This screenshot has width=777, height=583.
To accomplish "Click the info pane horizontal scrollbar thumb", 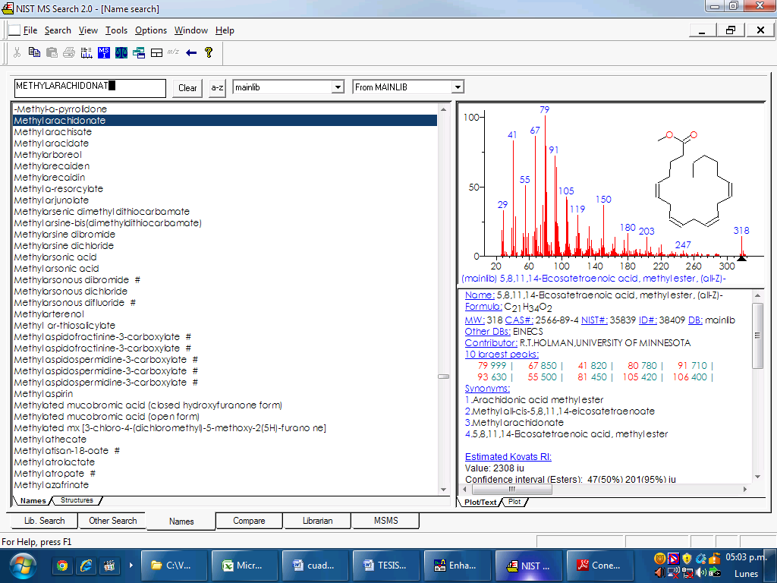I will point(512,490).
